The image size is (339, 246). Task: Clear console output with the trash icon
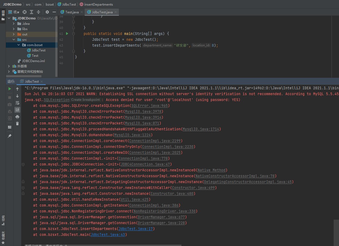pos(17,124)
